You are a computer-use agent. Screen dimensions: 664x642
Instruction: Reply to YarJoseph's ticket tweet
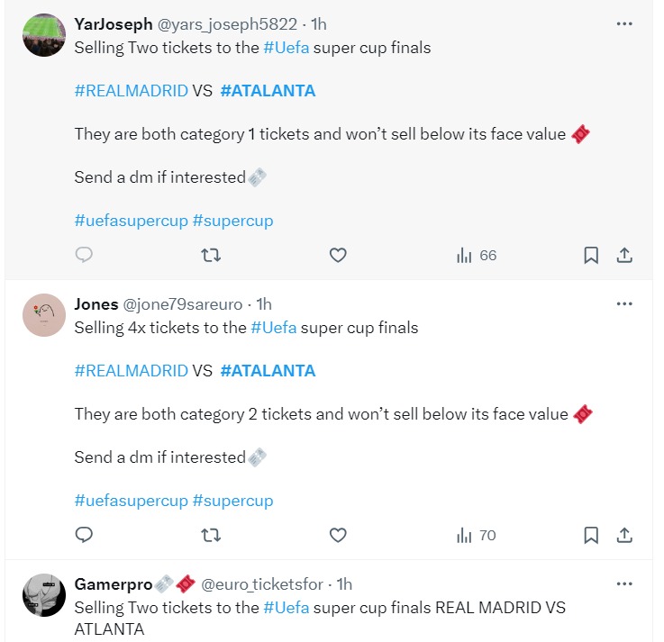click(84, 256)
